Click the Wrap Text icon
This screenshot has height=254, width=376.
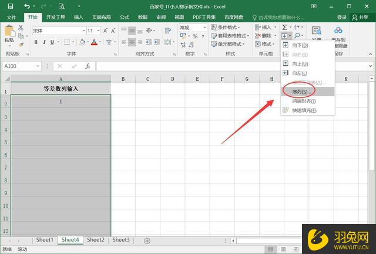click(168, 31)
